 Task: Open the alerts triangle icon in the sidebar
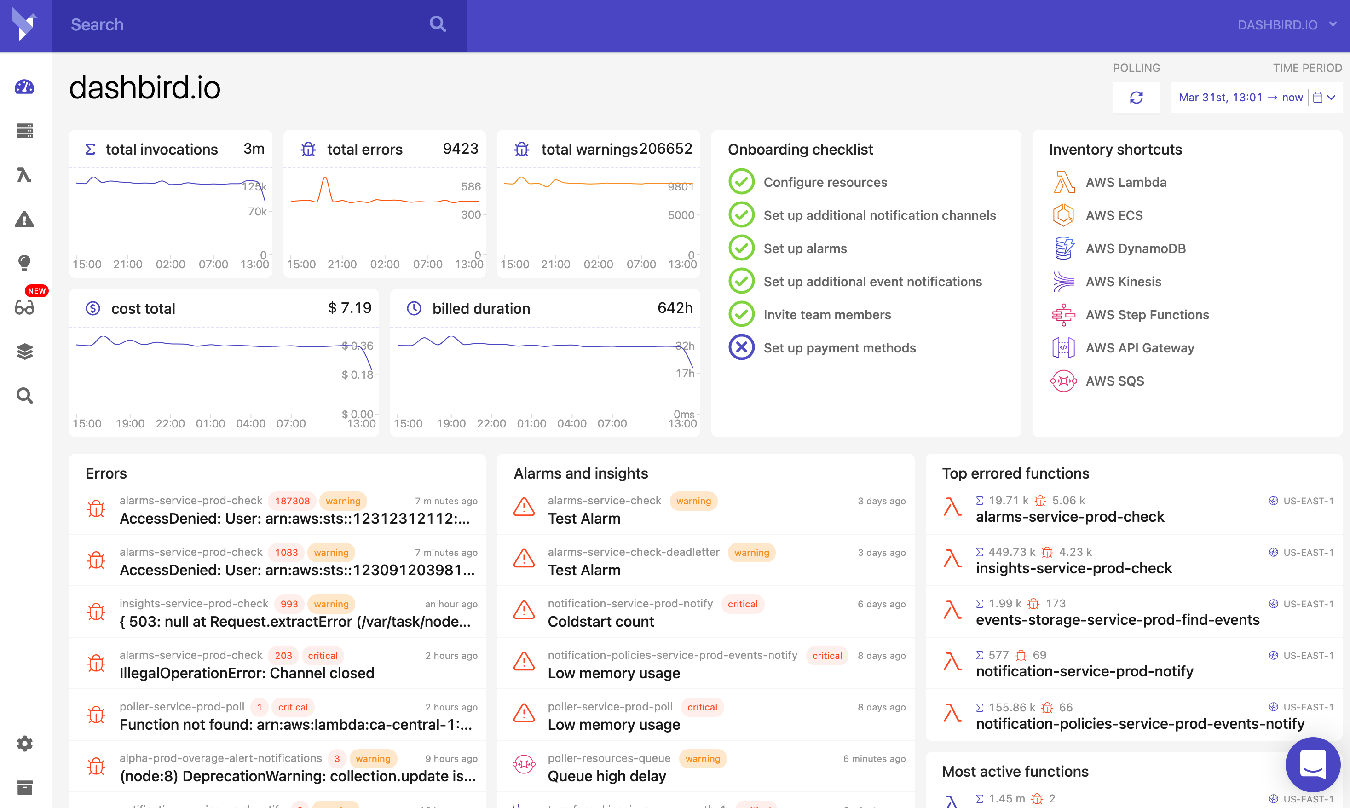tap(24, 219)
